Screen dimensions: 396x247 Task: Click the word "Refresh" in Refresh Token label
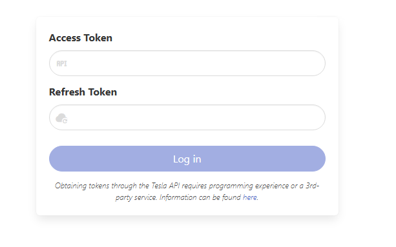[x=67, y=92]
